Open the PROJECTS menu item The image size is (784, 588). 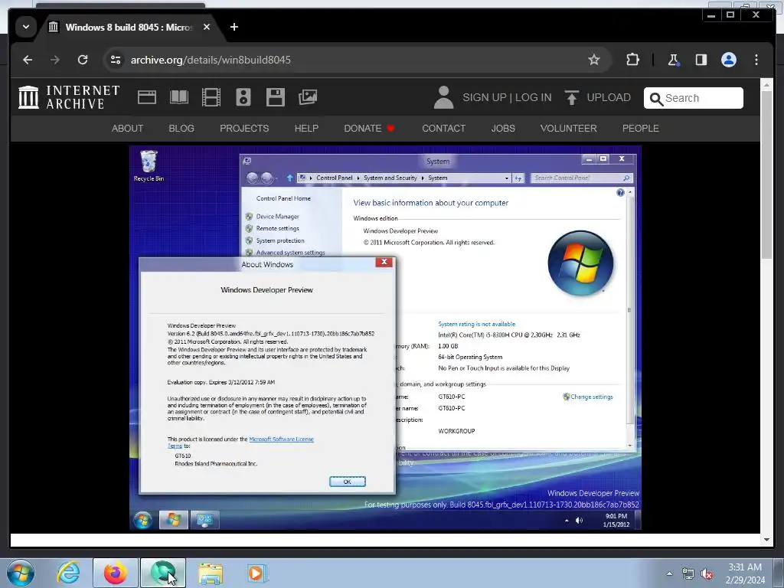244,129
